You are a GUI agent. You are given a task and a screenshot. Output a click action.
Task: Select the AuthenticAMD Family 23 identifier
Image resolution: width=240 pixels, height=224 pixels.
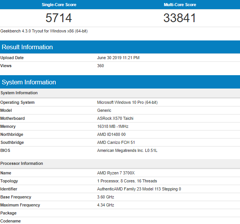(139, 189)
